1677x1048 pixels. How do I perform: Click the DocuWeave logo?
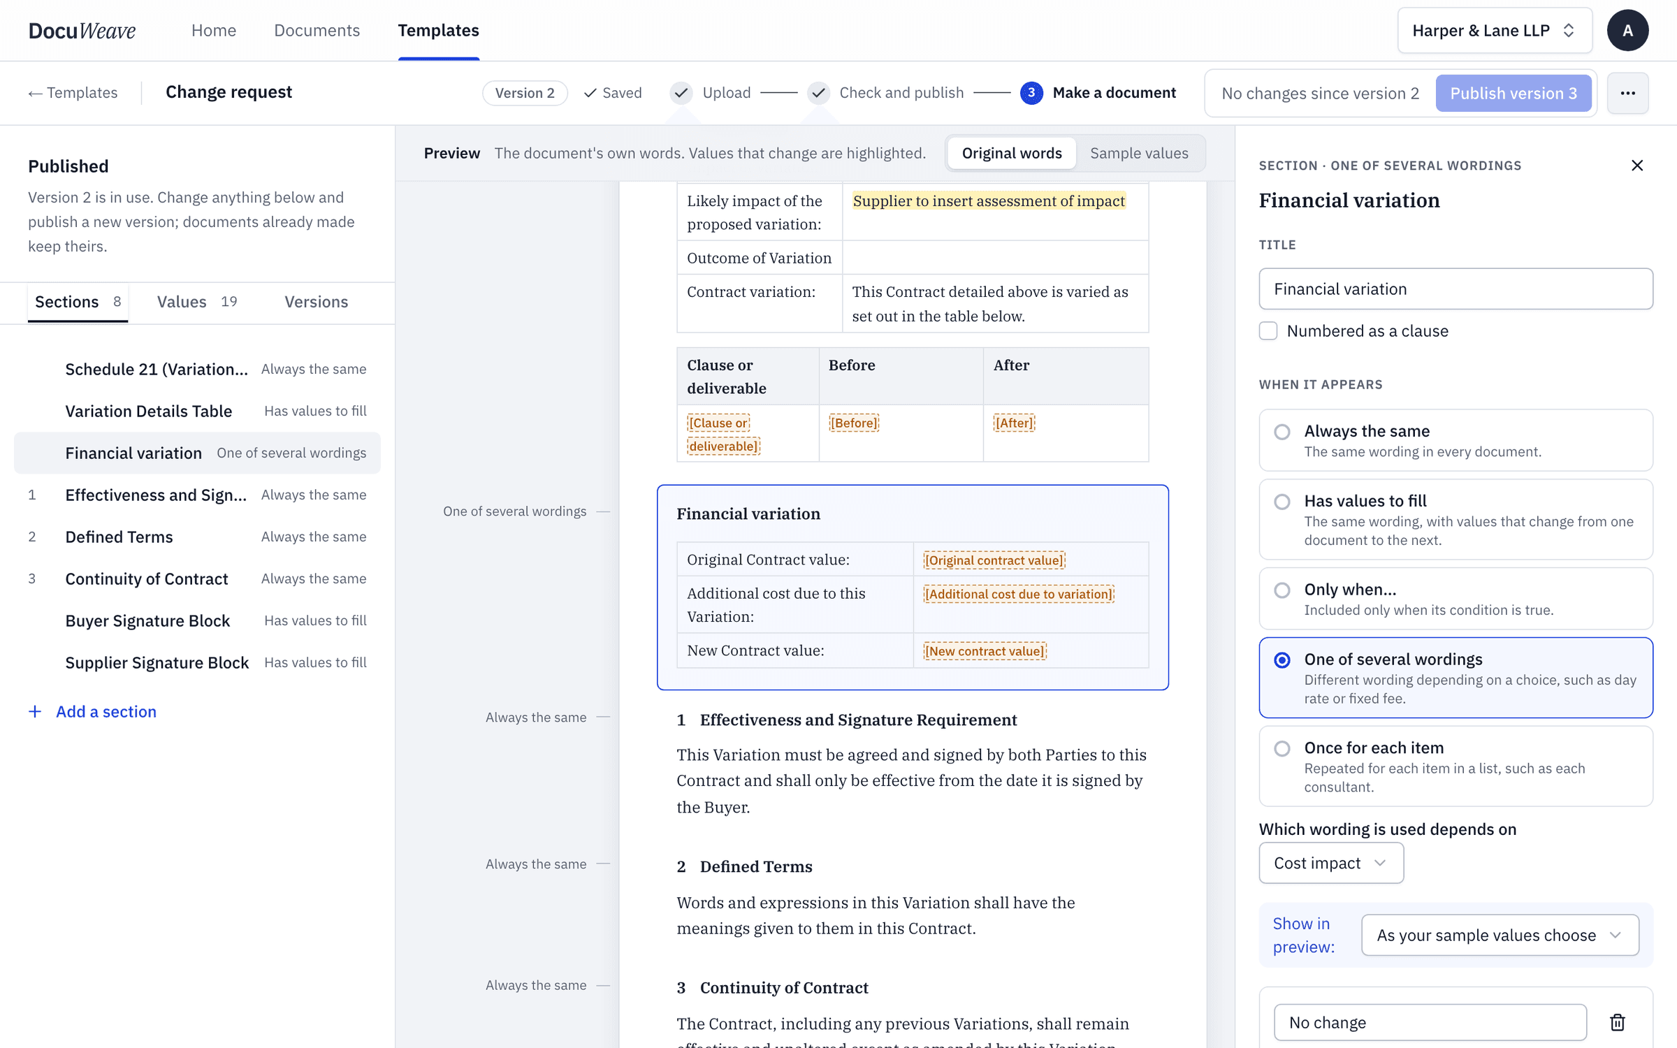(82, 31)
